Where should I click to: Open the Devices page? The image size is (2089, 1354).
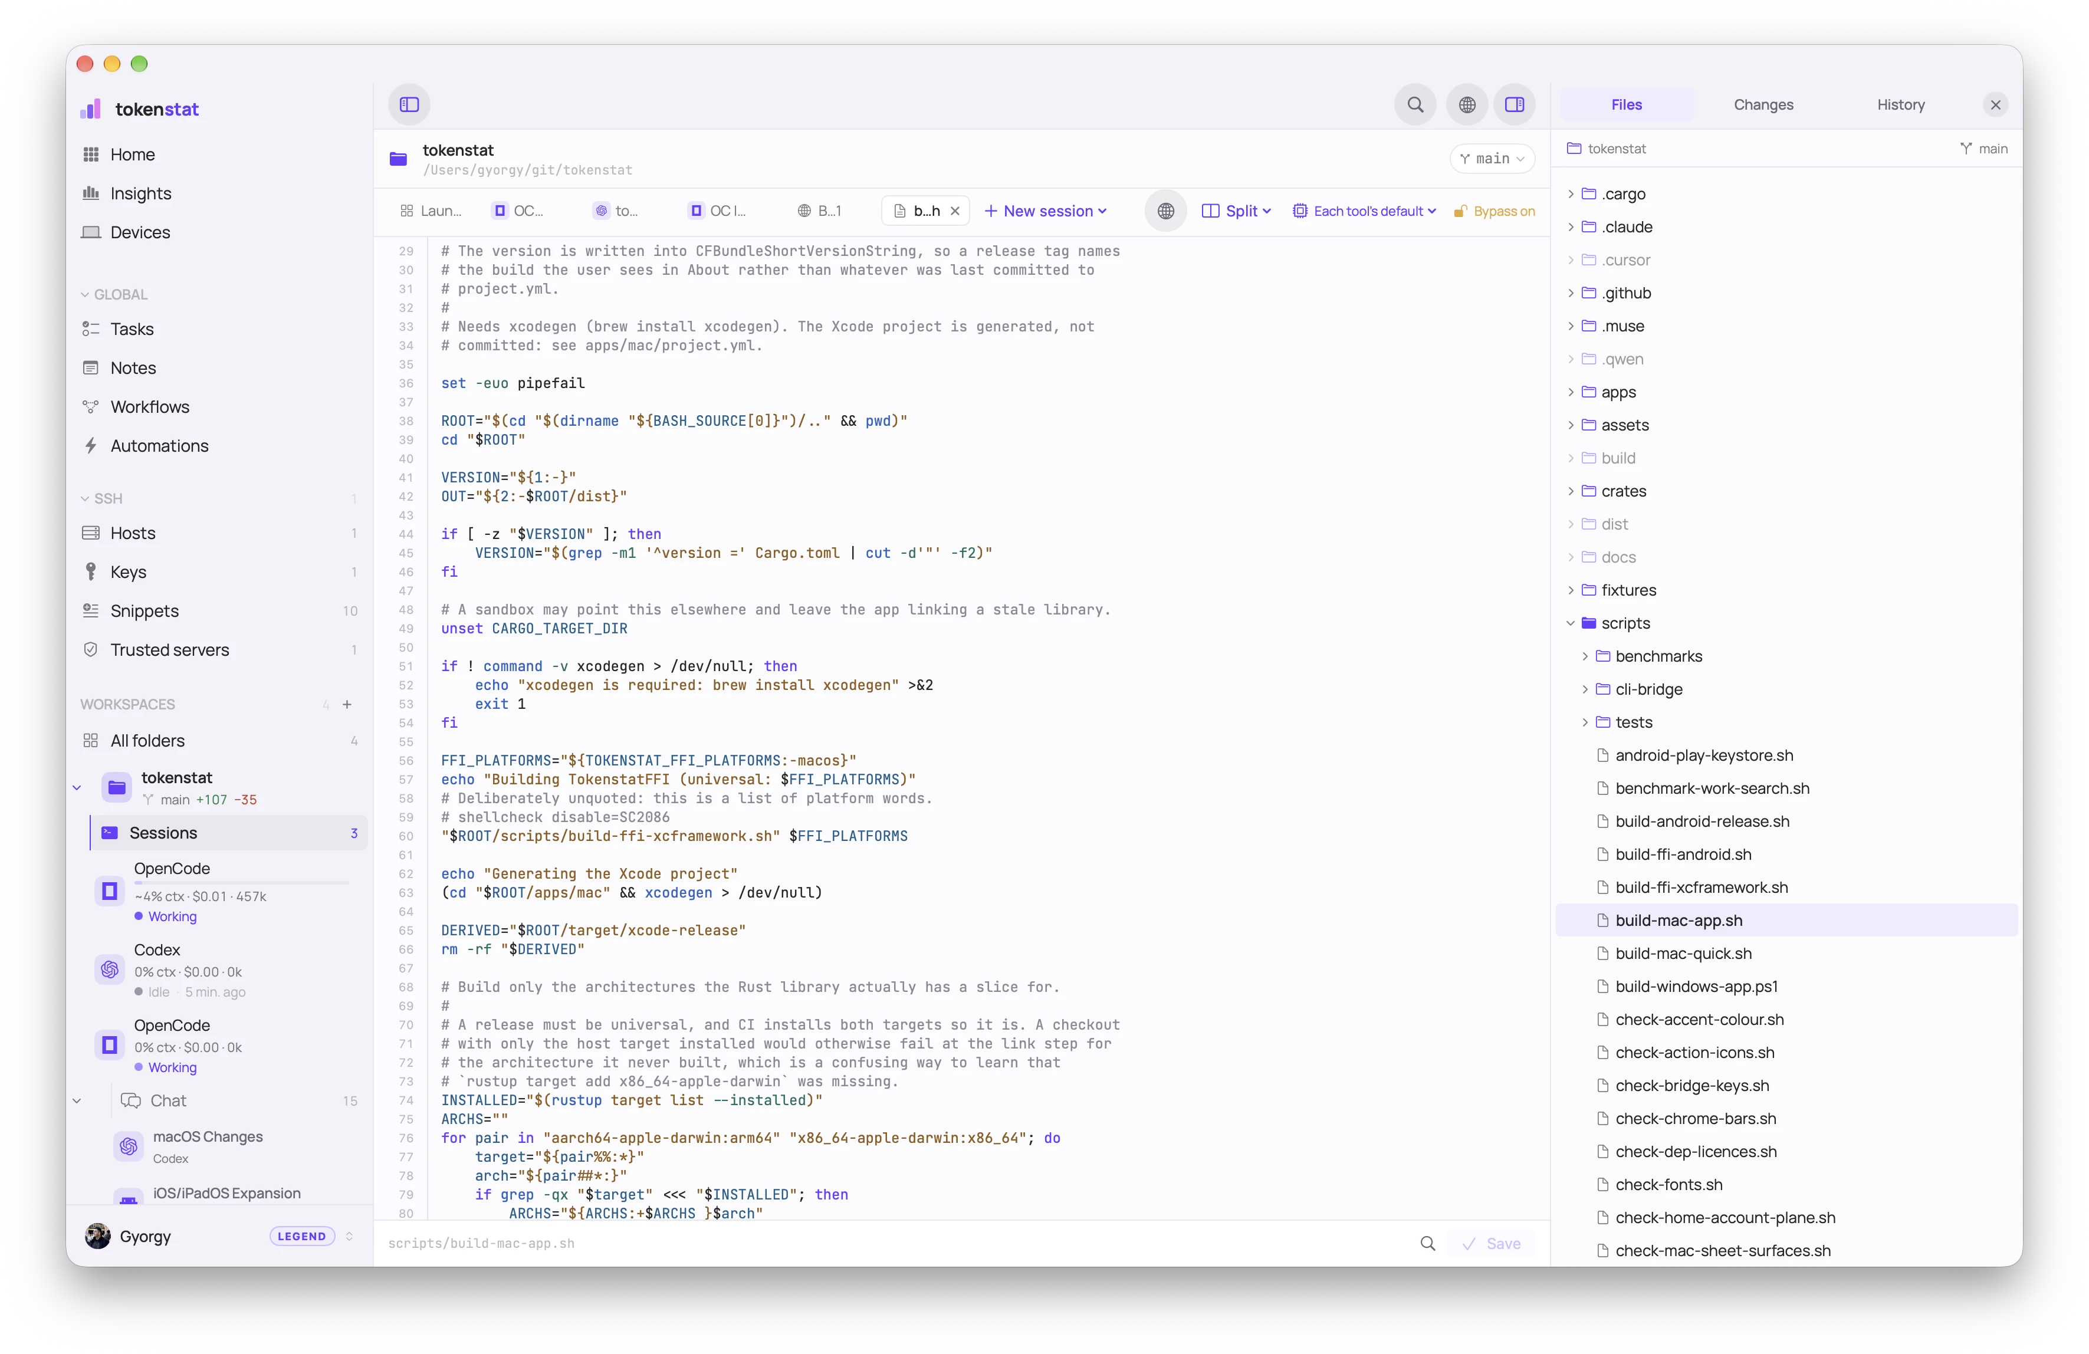(x=219, y=232)
